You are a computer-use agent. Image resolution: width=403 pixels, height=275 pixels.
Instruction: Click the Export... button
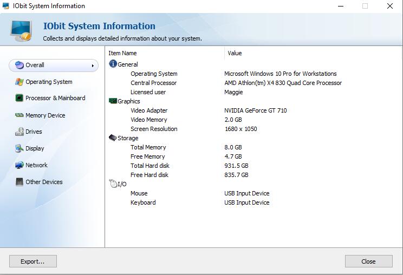pyautogui.click(x=33, y=261)
